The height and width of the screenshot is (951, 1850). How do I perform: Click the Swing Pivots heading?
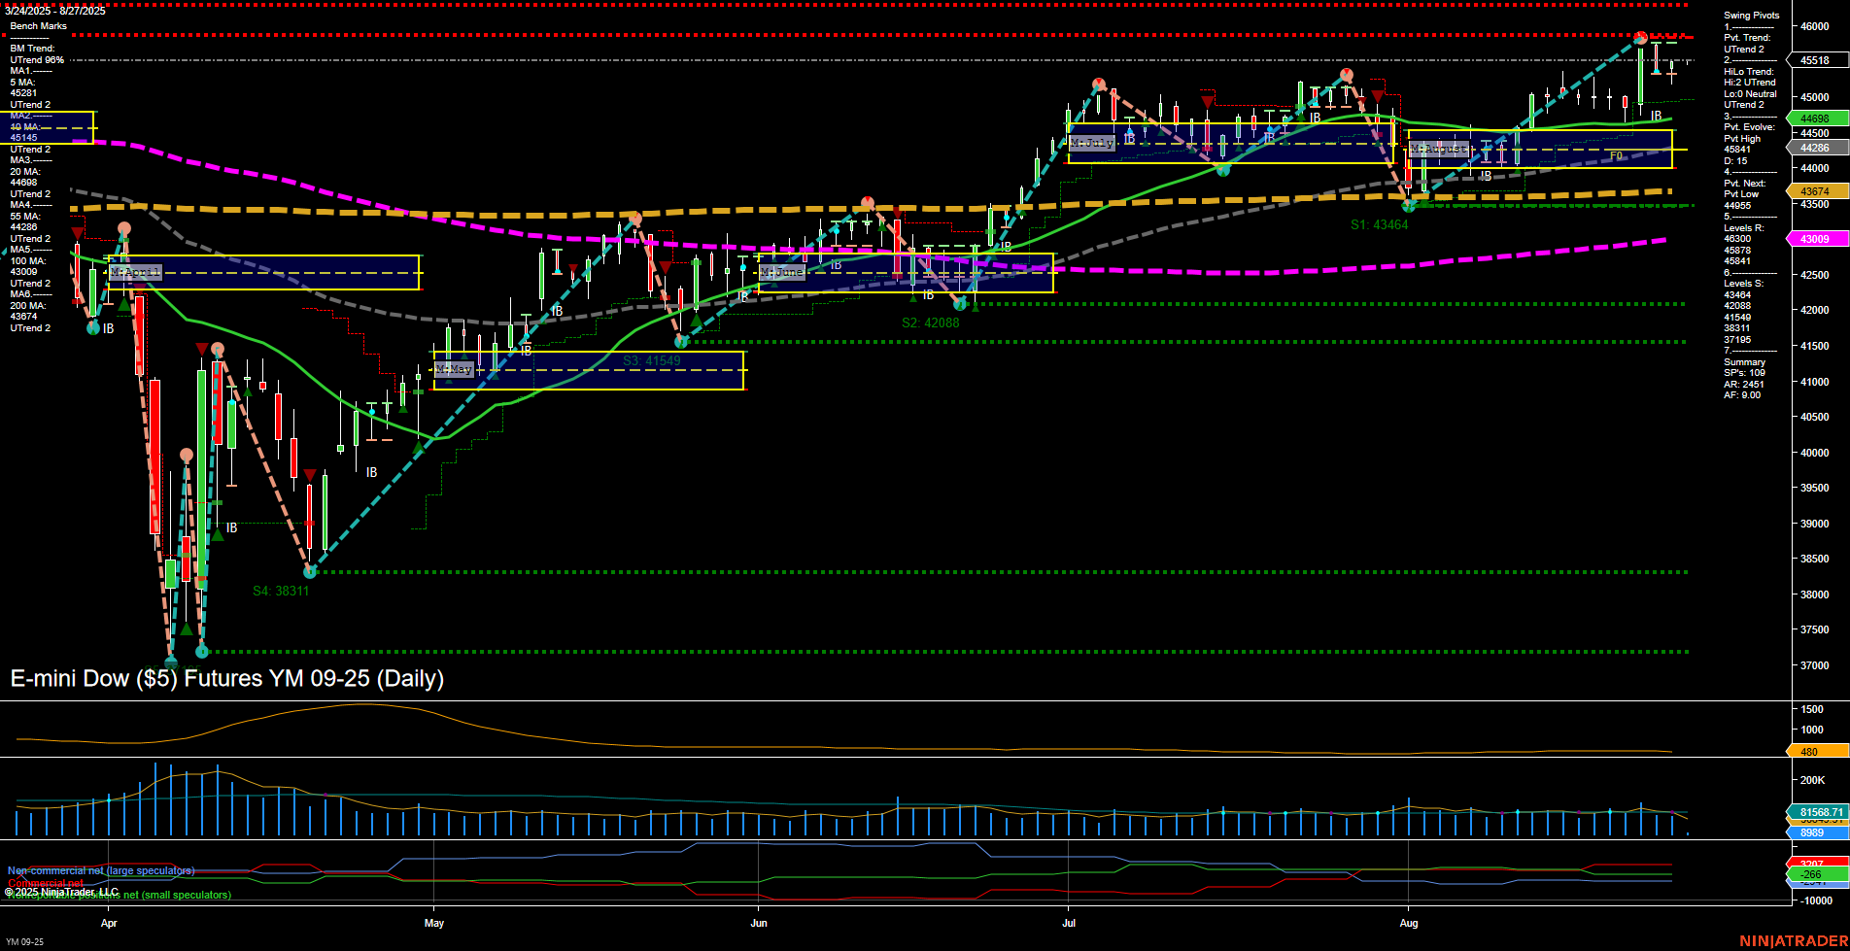click(x=1752, y=16)
